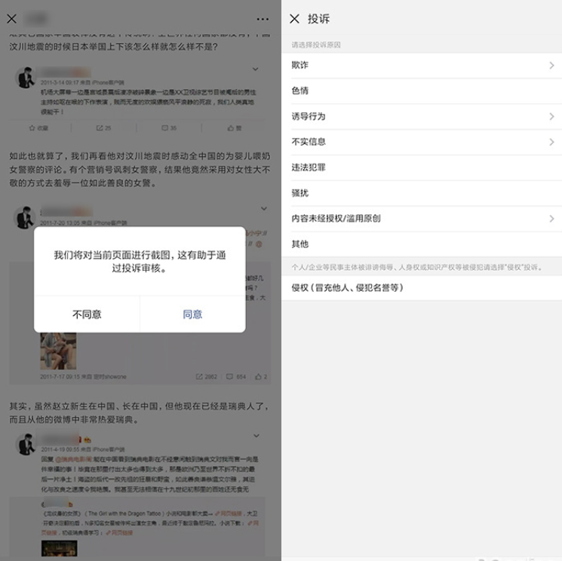Click the first 网页链接 link in bottom post
The image size is (562, 561).
pos(229,513)
